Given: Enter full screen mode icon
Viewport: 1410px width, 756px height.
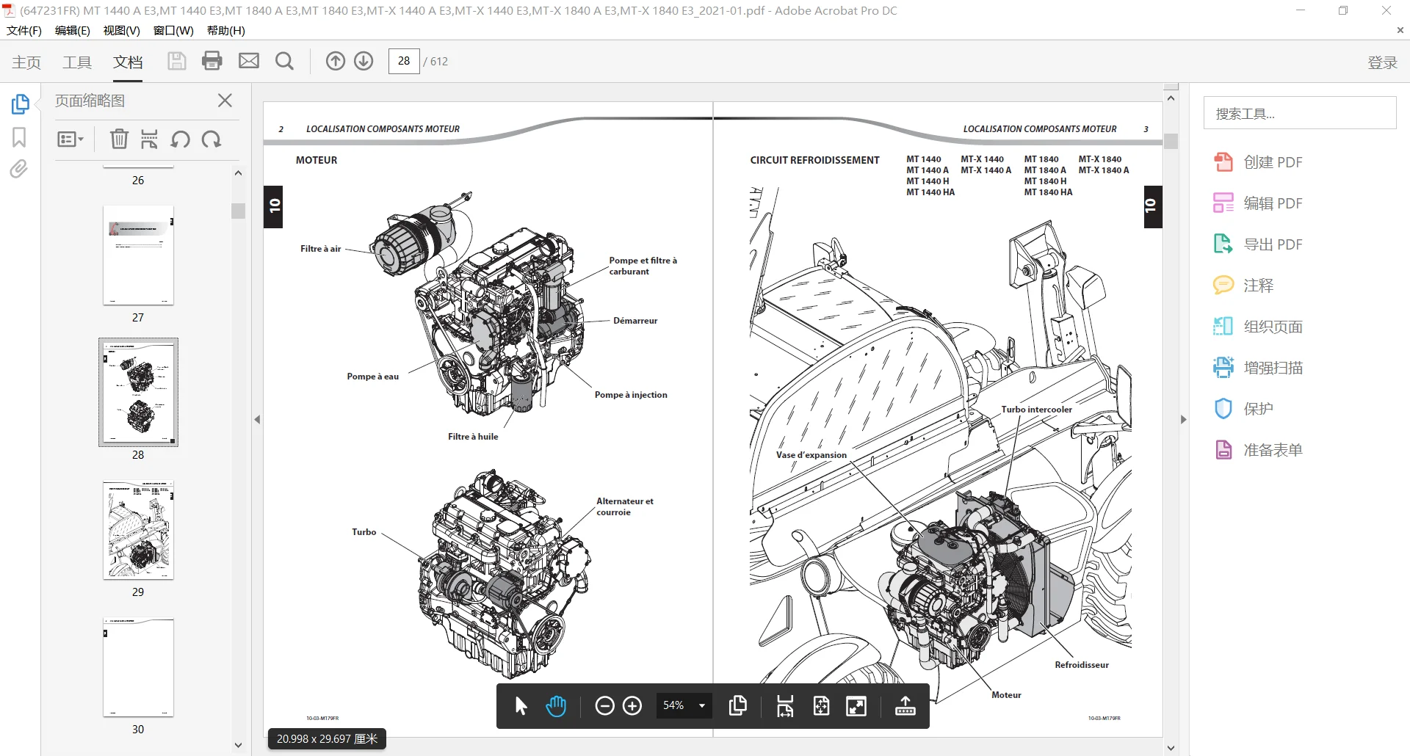Looking at the screenshot, I should (x=856, y=706).
